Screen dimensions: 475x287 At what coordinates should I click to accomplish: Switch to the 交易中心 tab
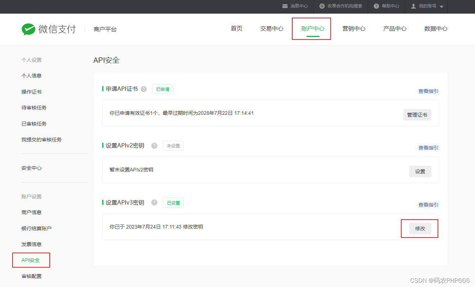272,29
